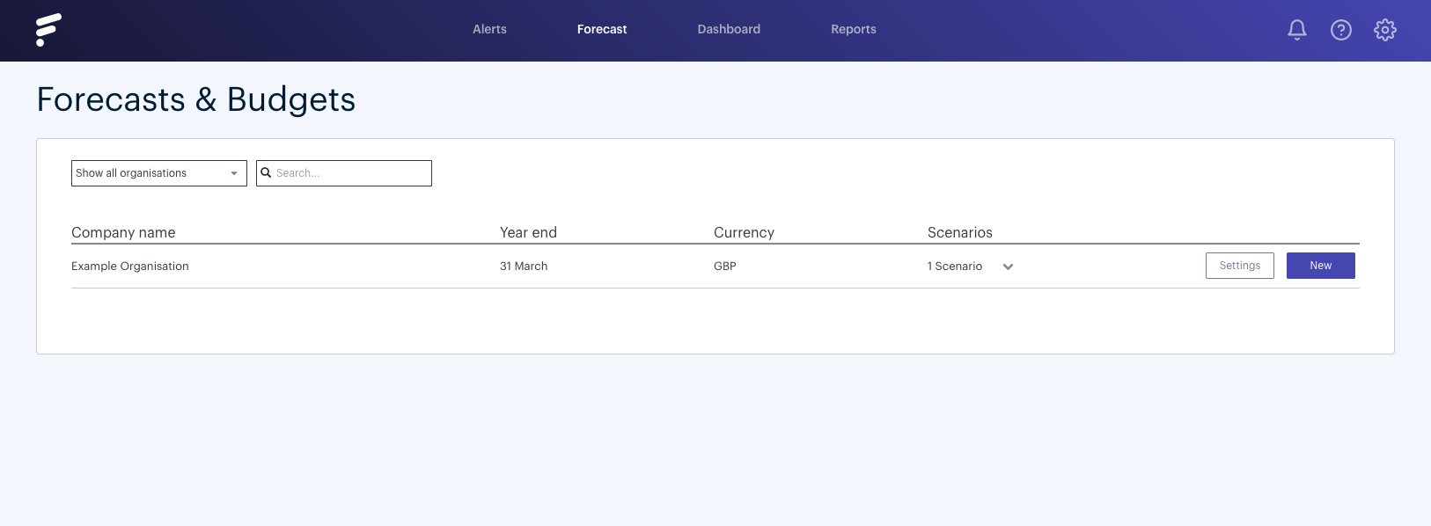This screenshot has width=1431, height=526.
Task: Select the Forecast tab
Action: (602, 29)
